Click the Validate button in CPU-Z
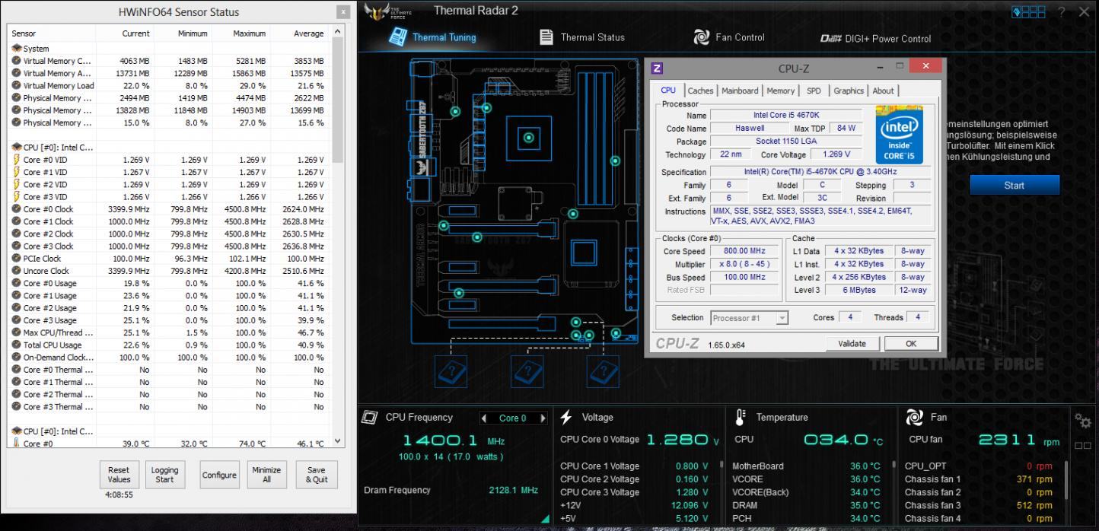The height and width of the screenshot is (531, 1099). coord(852,343)
